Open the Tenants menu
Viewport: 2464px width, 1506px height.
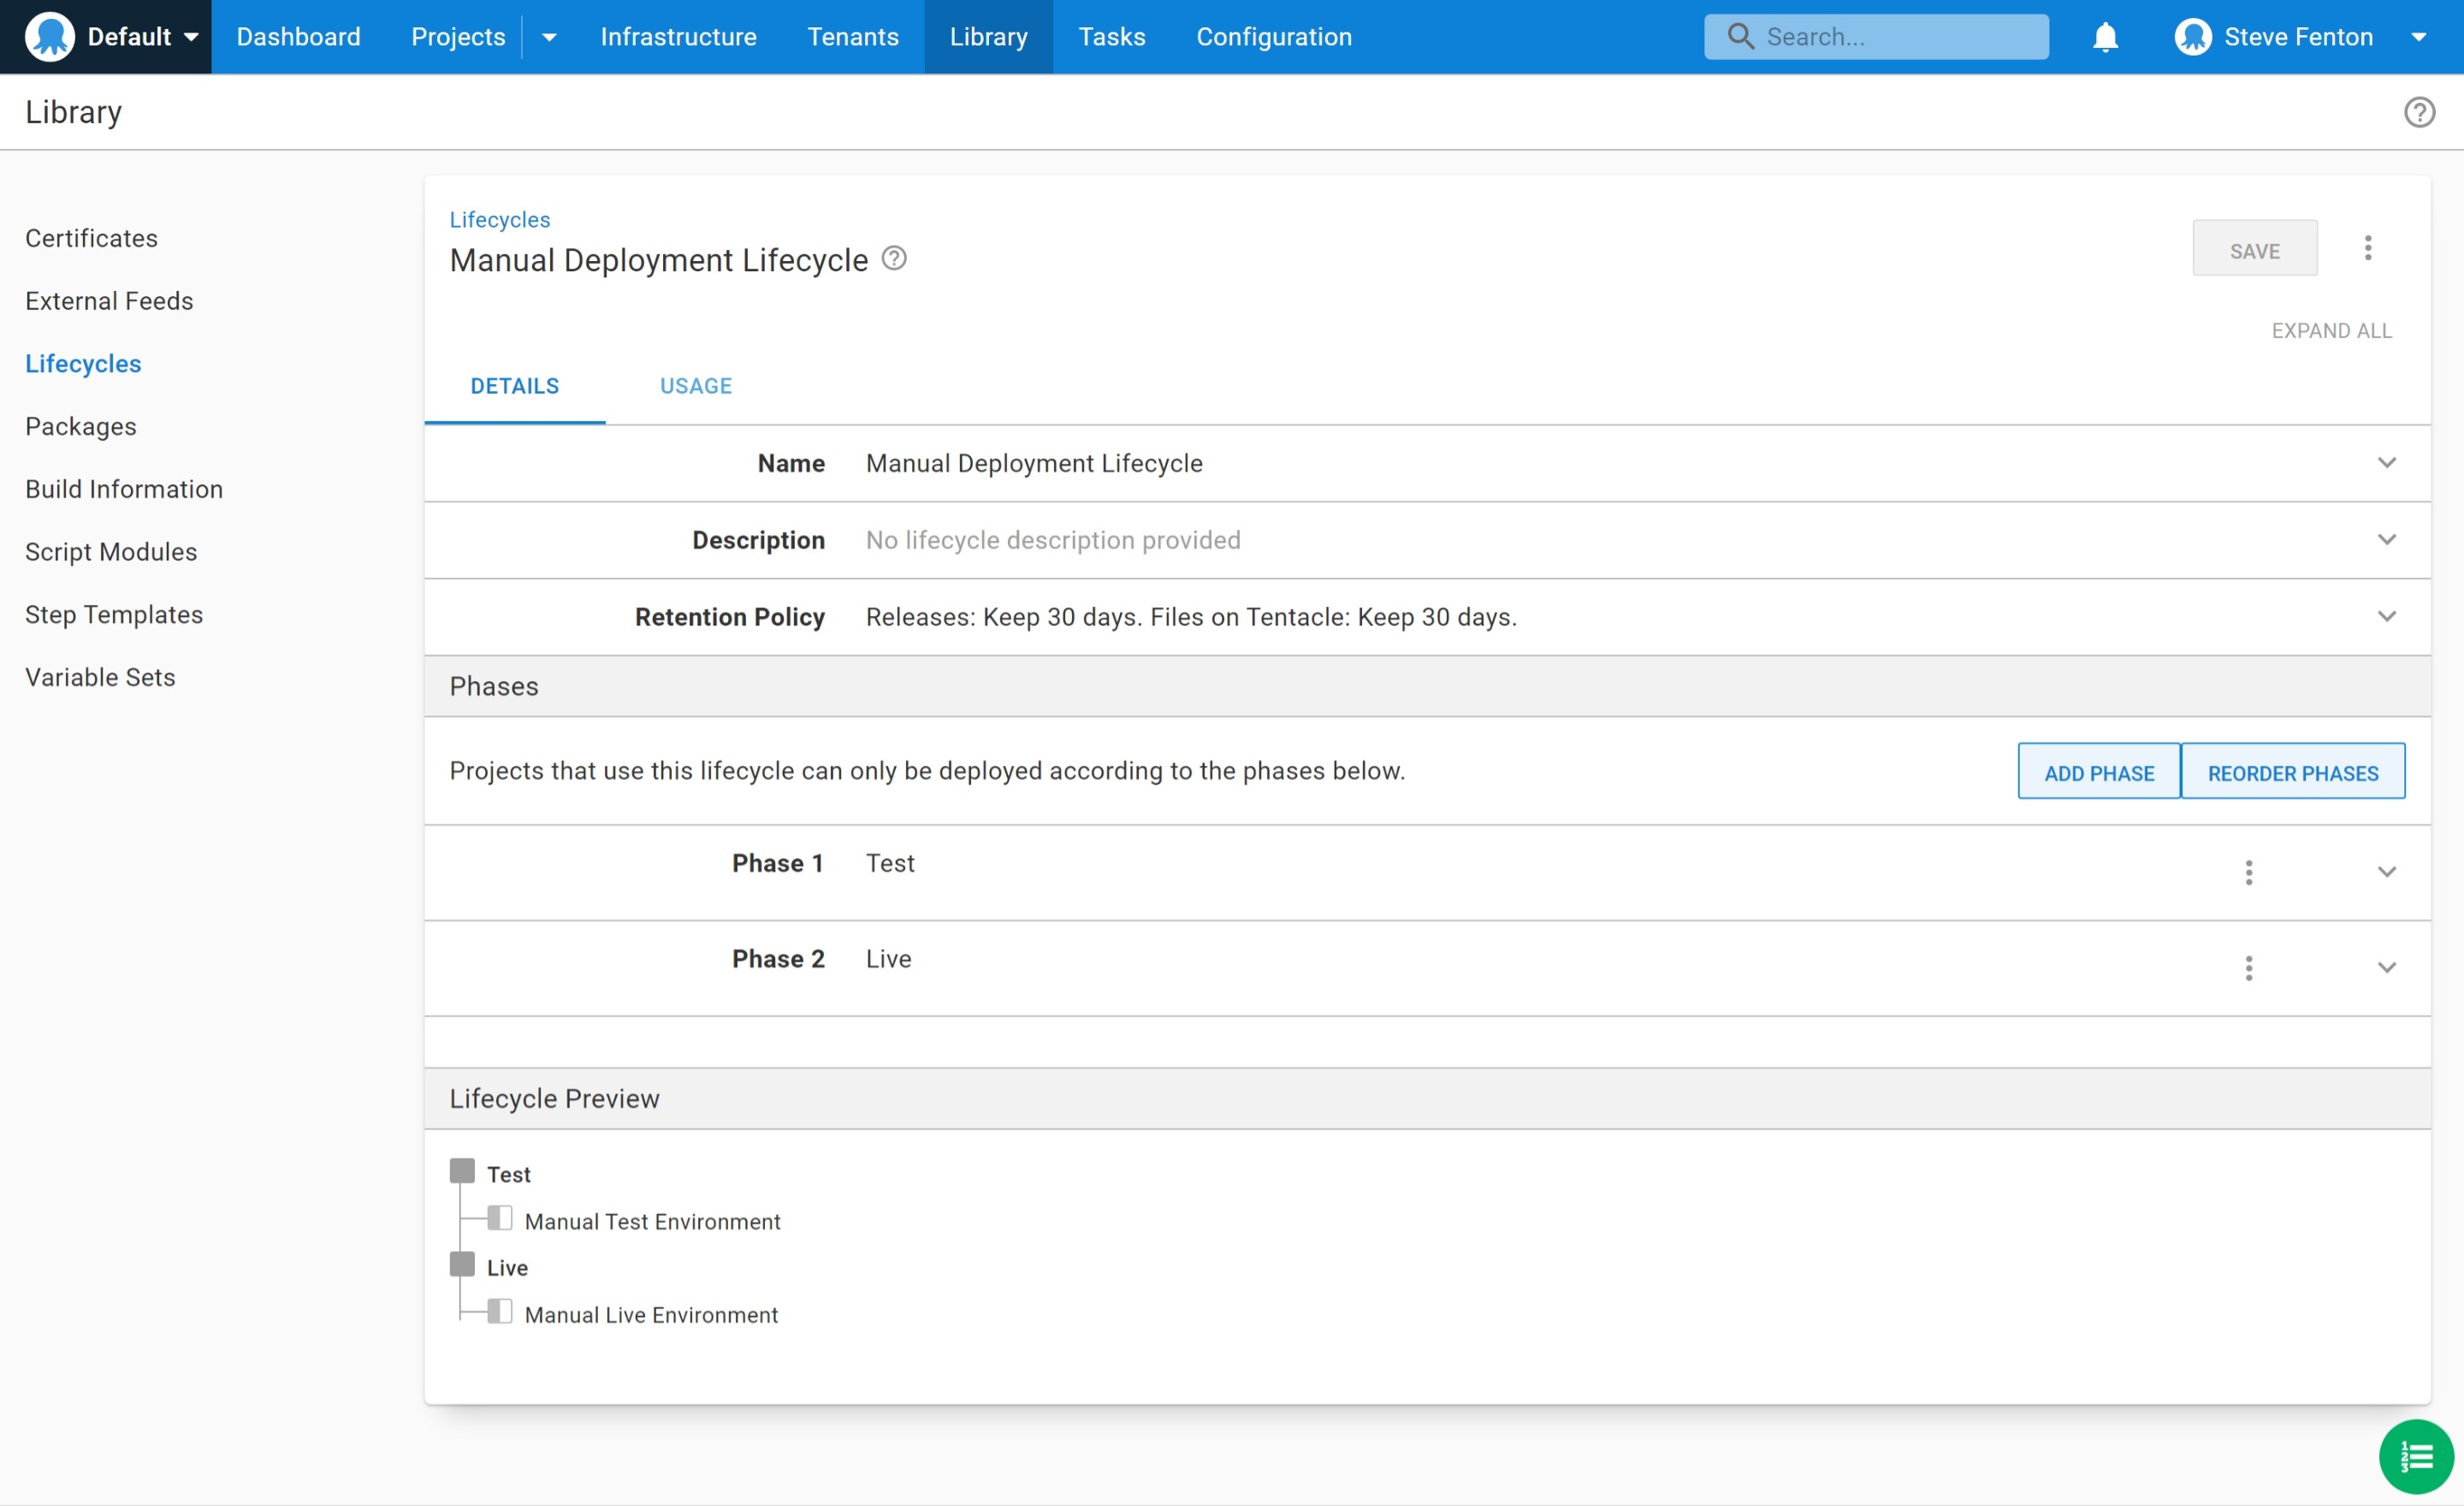click(853, 36)
